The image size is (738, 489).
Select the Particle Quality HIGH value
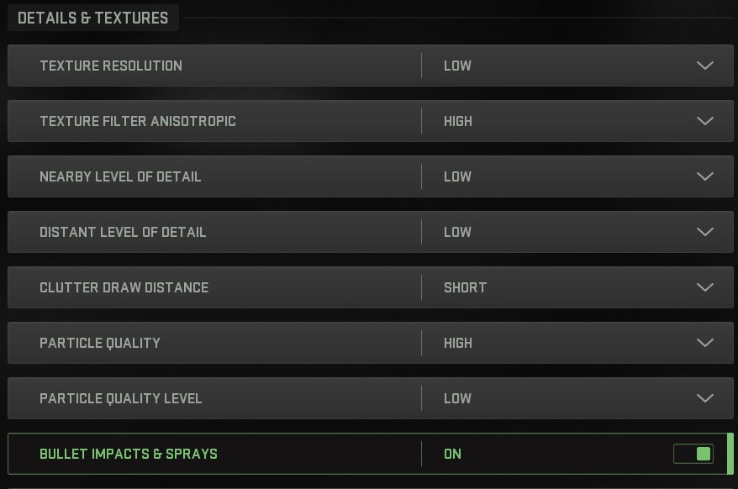458,343
